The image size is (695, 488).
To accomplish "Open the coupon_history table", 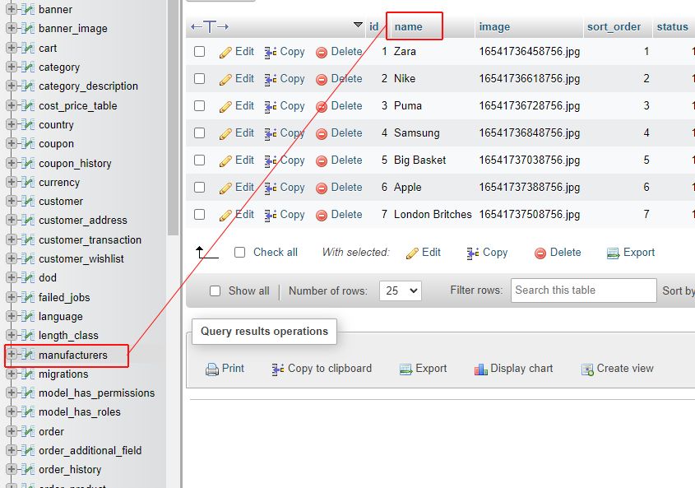I will 75,163.
